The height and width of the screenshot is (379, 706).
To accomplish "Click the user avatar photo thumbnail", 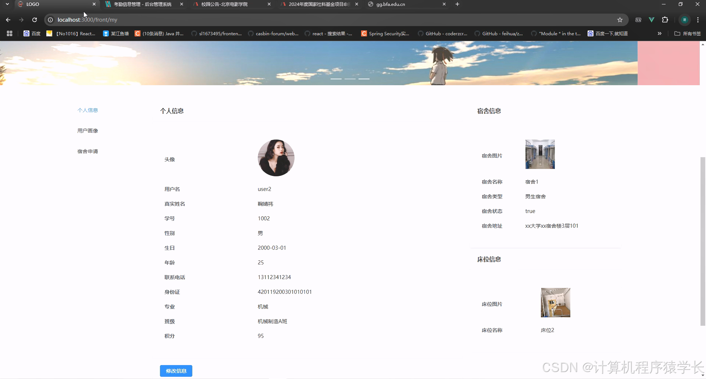I will point(276,158).
